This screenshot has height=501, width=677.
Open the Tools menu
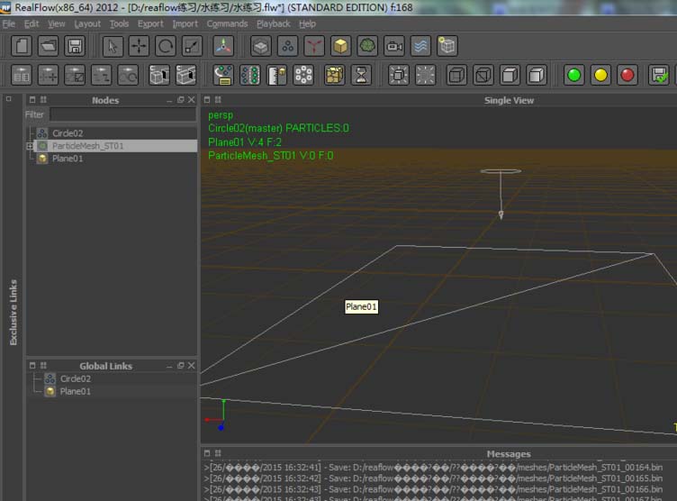[x=119, y=23]
